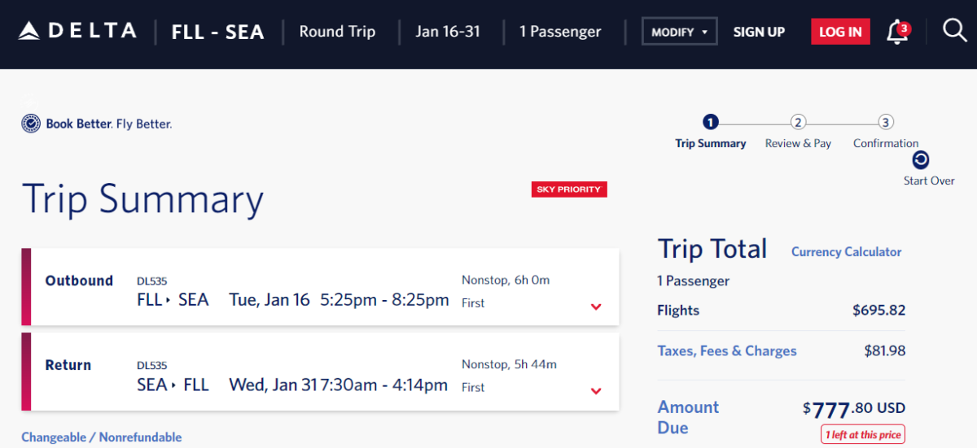Click the Changeable / Nonrefundable link
Screen dimensions: 977x448
pyautogui.click(x=102, y=437)
